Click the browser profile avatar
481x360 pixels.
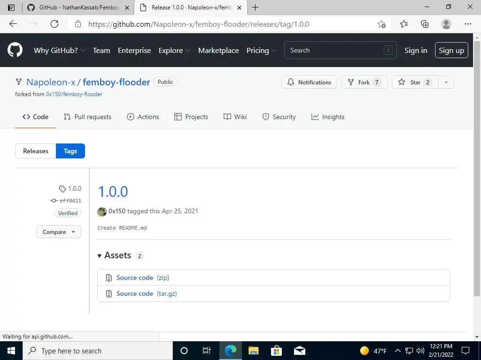coord(446,24)
